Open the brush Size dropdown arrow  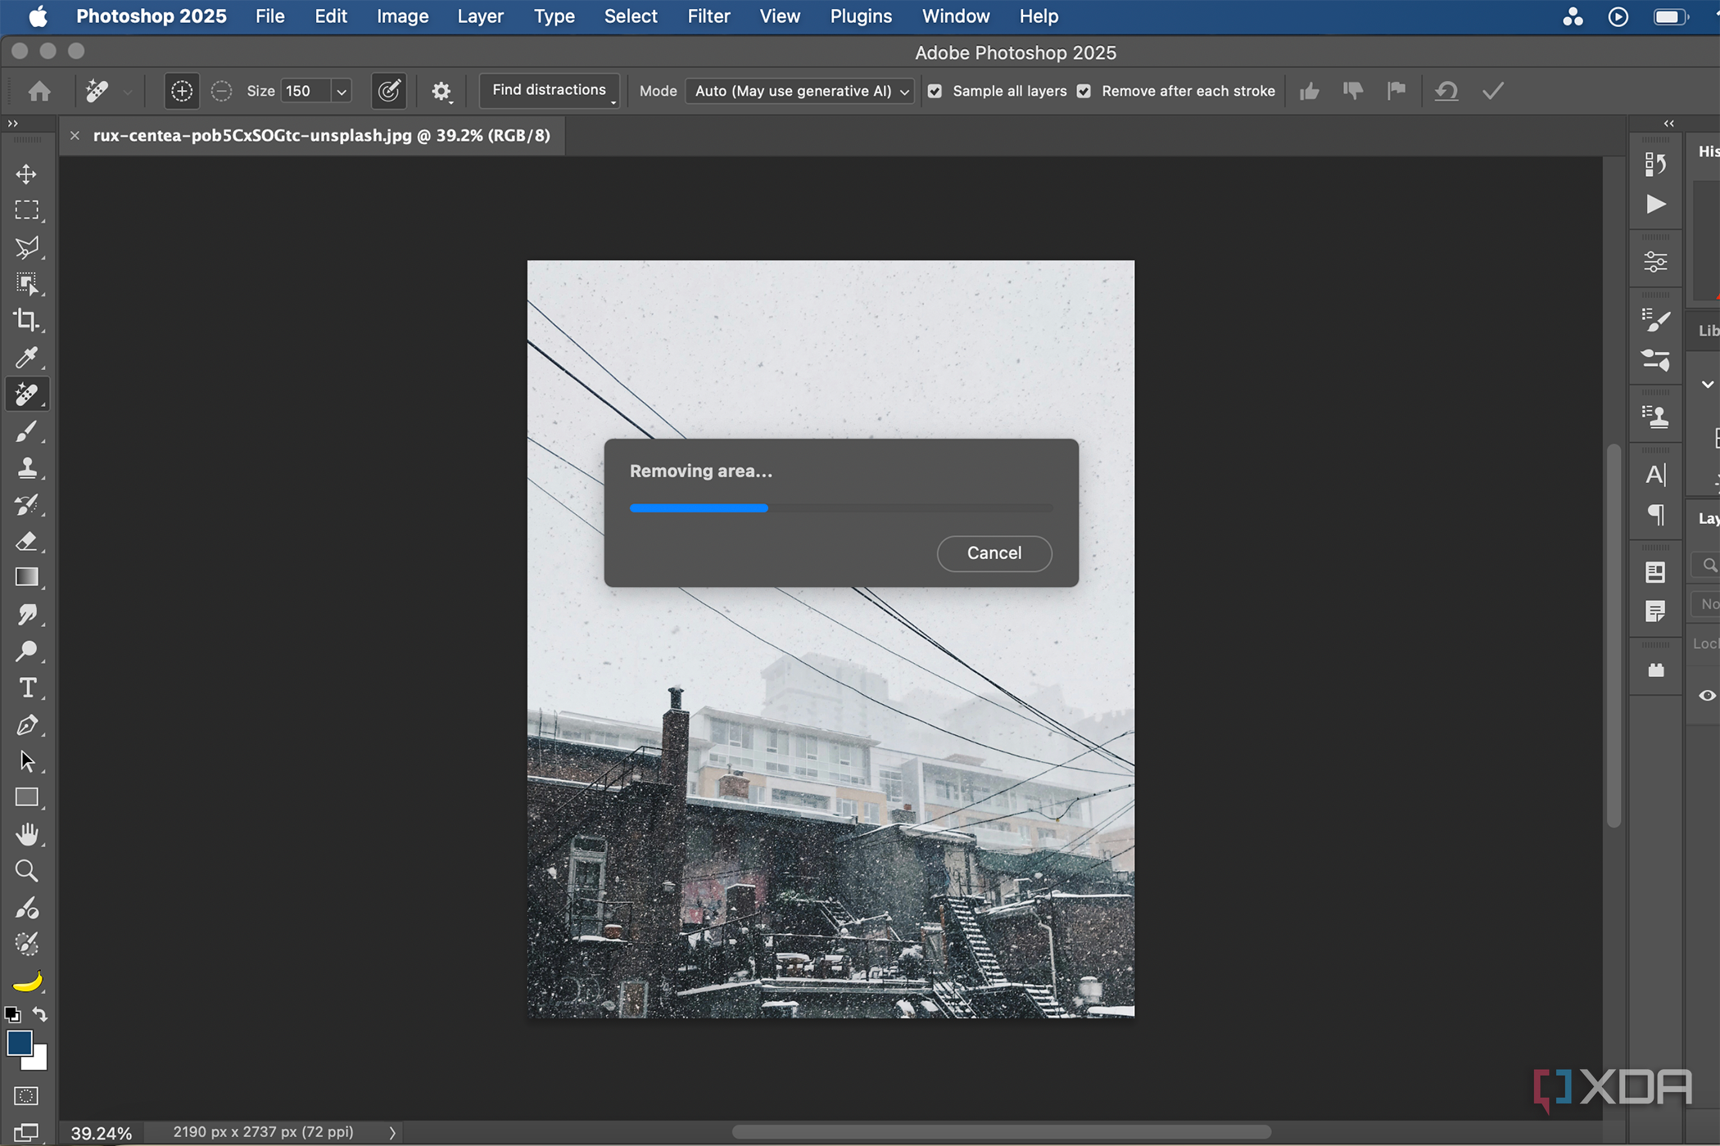pyautogui.click(x=342, y=91)
